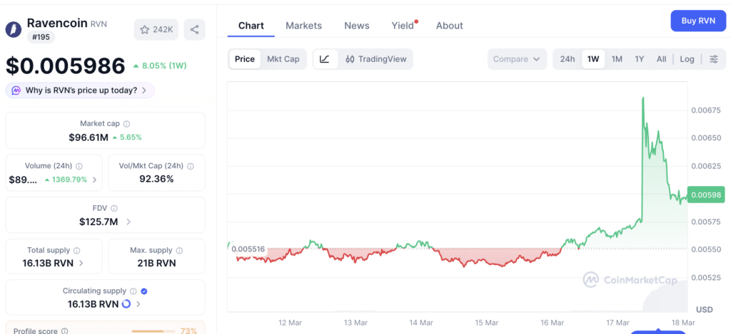Open Total supply info icon

tap(77, 251)
